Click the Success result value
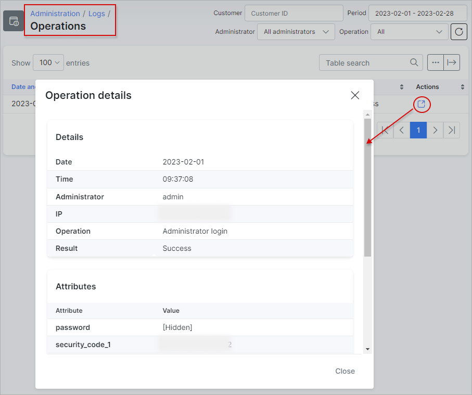The height and width of the screenshot is (395, 472). click(x=177, y=248)
